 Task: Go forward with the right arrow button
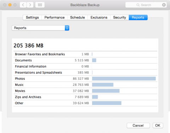pos(30,5)
